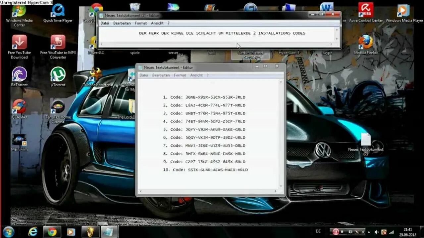Open Datei menu in Neues Textdokument (2) window
This screenshot has height=238, width=424.
pos(105,23)
